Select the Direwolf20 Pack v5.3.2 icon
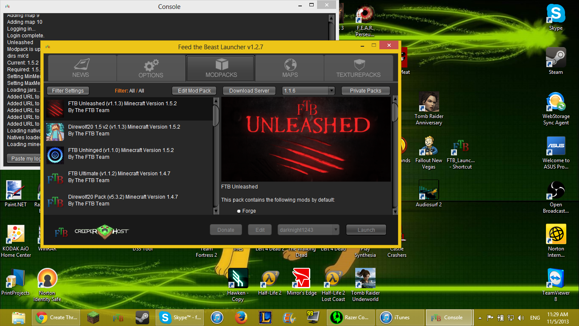 [55, 202]
